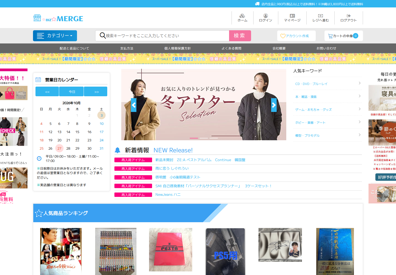Expand 模型・プラモデル keyword chevron
Image resolution: width=396 pixels, height=275 pixels.
(360, 135)
